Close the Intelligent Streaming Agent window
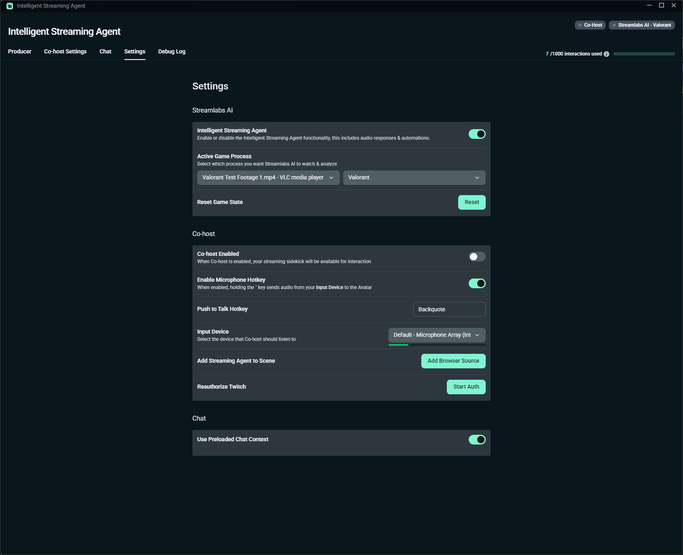The height and width of the screenshot is (555, 683). click(674, 5)
